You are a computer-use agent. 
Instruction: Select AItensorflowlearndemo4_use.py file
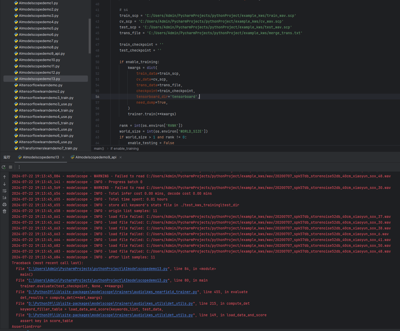coord(46,117)
